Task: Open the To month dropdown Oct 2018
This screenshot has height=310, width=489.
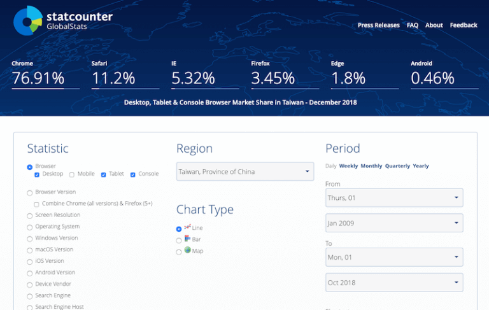Action: (x=394, y=283)
